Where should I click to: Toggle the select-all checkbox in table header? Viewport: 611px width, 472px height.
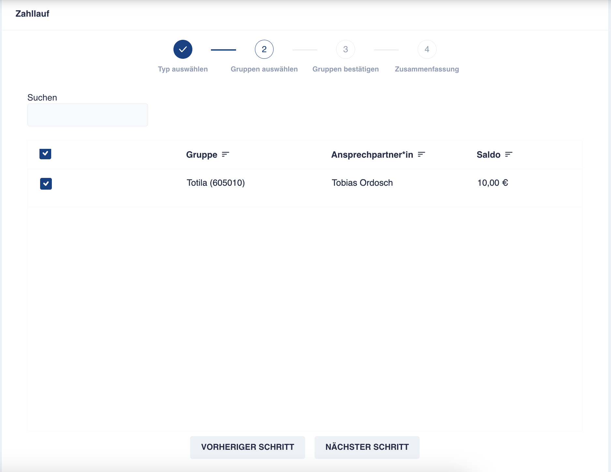[45, 154]
